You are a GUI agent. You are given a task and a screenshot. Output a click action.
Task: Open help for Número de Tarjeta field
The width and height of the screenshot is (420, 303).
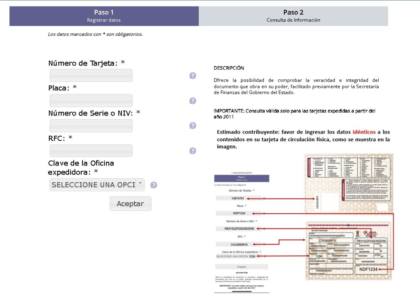(x=193, y=76)
